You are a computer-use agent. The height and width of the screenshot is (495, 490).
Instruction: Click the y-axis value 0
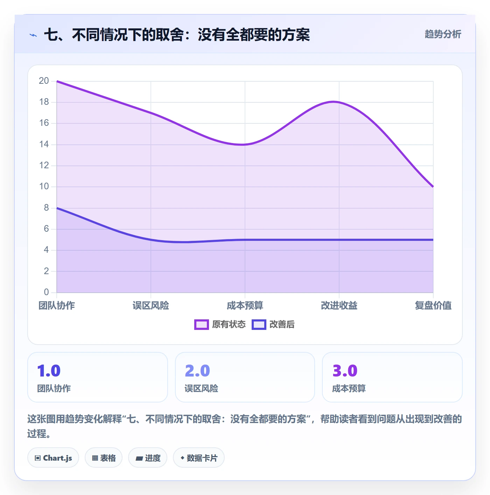click(x=47, y=292)
